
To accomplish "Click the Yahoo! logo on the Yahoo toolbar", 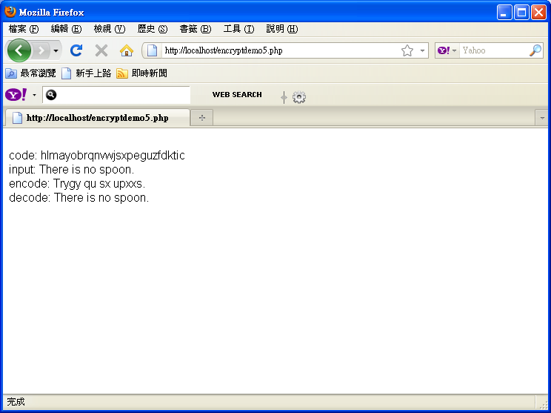I will [16, 95].
